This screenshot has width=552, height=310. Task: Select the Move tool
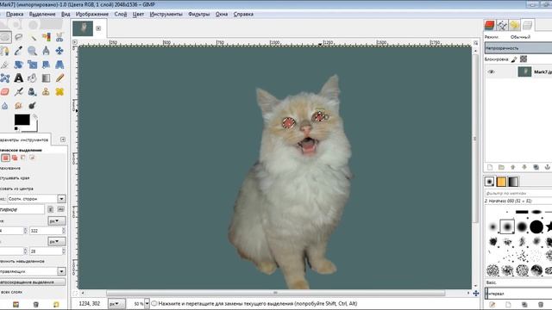pyautogui.click(x=60, y=51)
